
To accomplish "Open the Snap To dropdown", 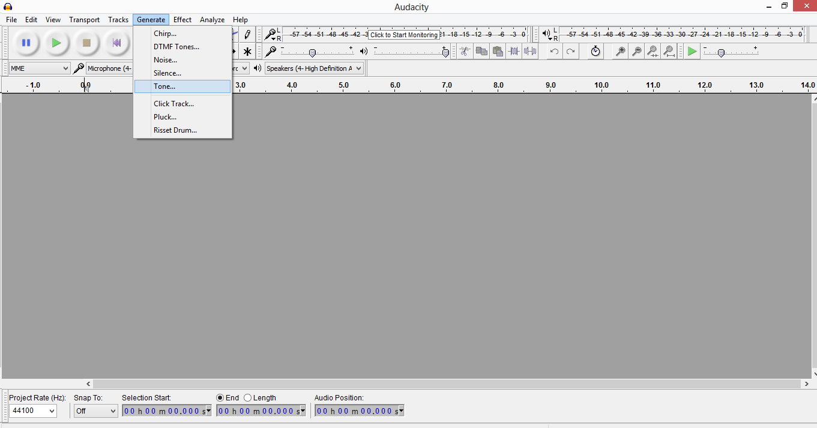I will [95, 411].
